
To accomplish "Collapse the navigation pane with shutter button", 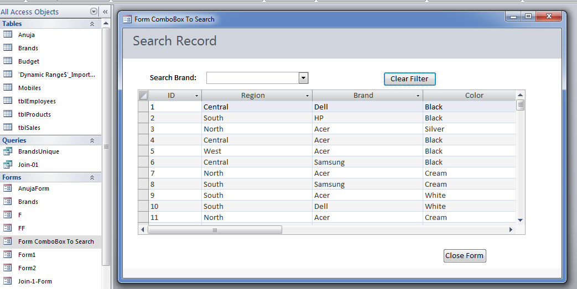I will click(x=105, y=12).
